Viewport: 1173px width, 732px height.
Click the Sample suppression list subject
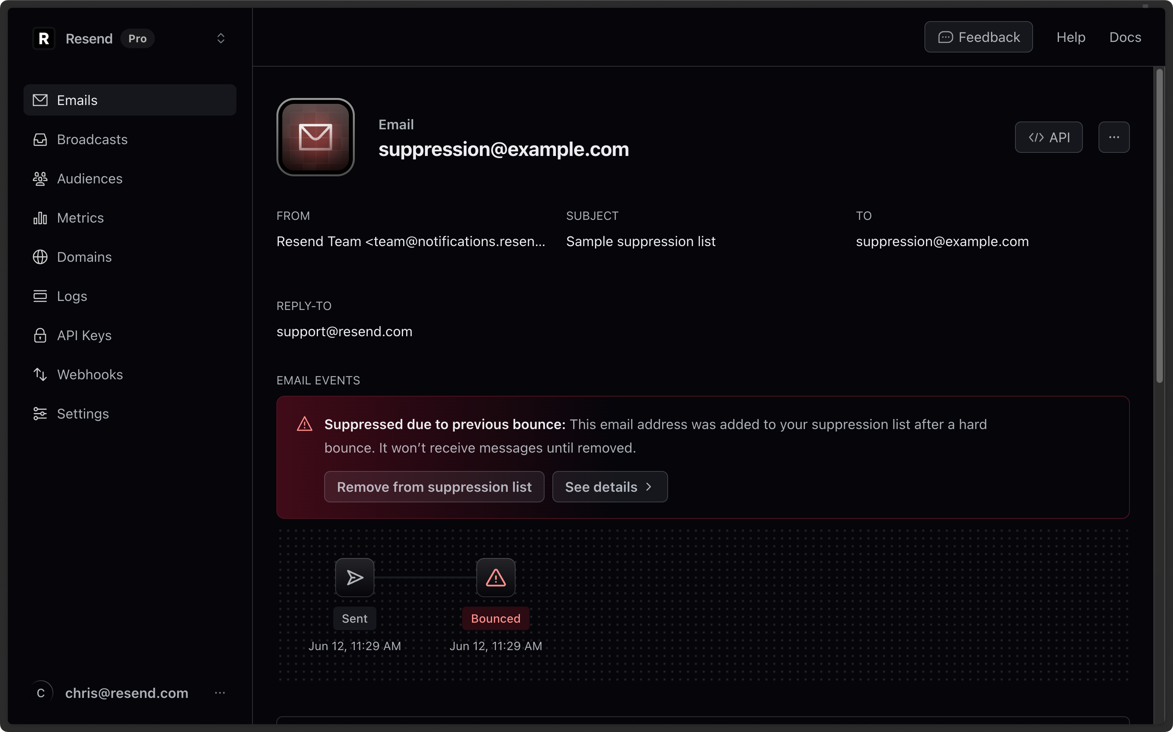pos(641,241)
